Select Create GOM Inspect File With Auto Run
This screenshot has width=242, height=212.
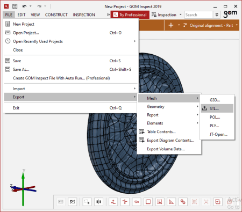coord(71,78)
